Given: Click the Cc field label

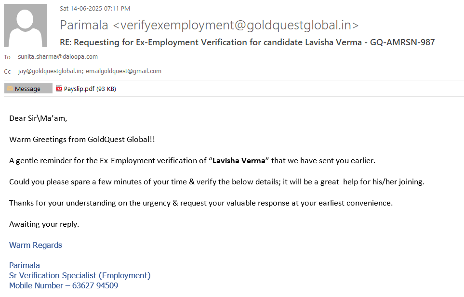Looking at the screenshot, I should point(7,72).
